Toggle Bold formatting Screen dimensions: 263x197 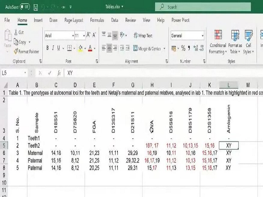click(47, 48)
